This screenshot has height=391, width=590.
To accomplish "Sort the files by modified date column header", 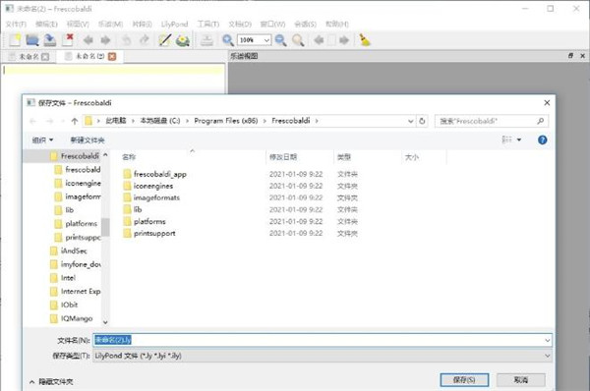I will tap(283, 157).
